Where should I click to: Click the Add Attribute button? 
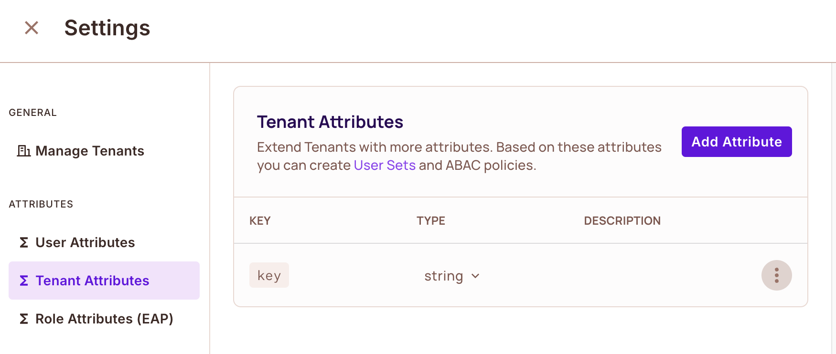tap(736, 142)
